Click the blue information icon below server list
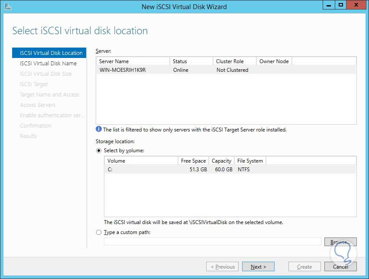This screenshot has width=369, height=279. coord(99,129)
